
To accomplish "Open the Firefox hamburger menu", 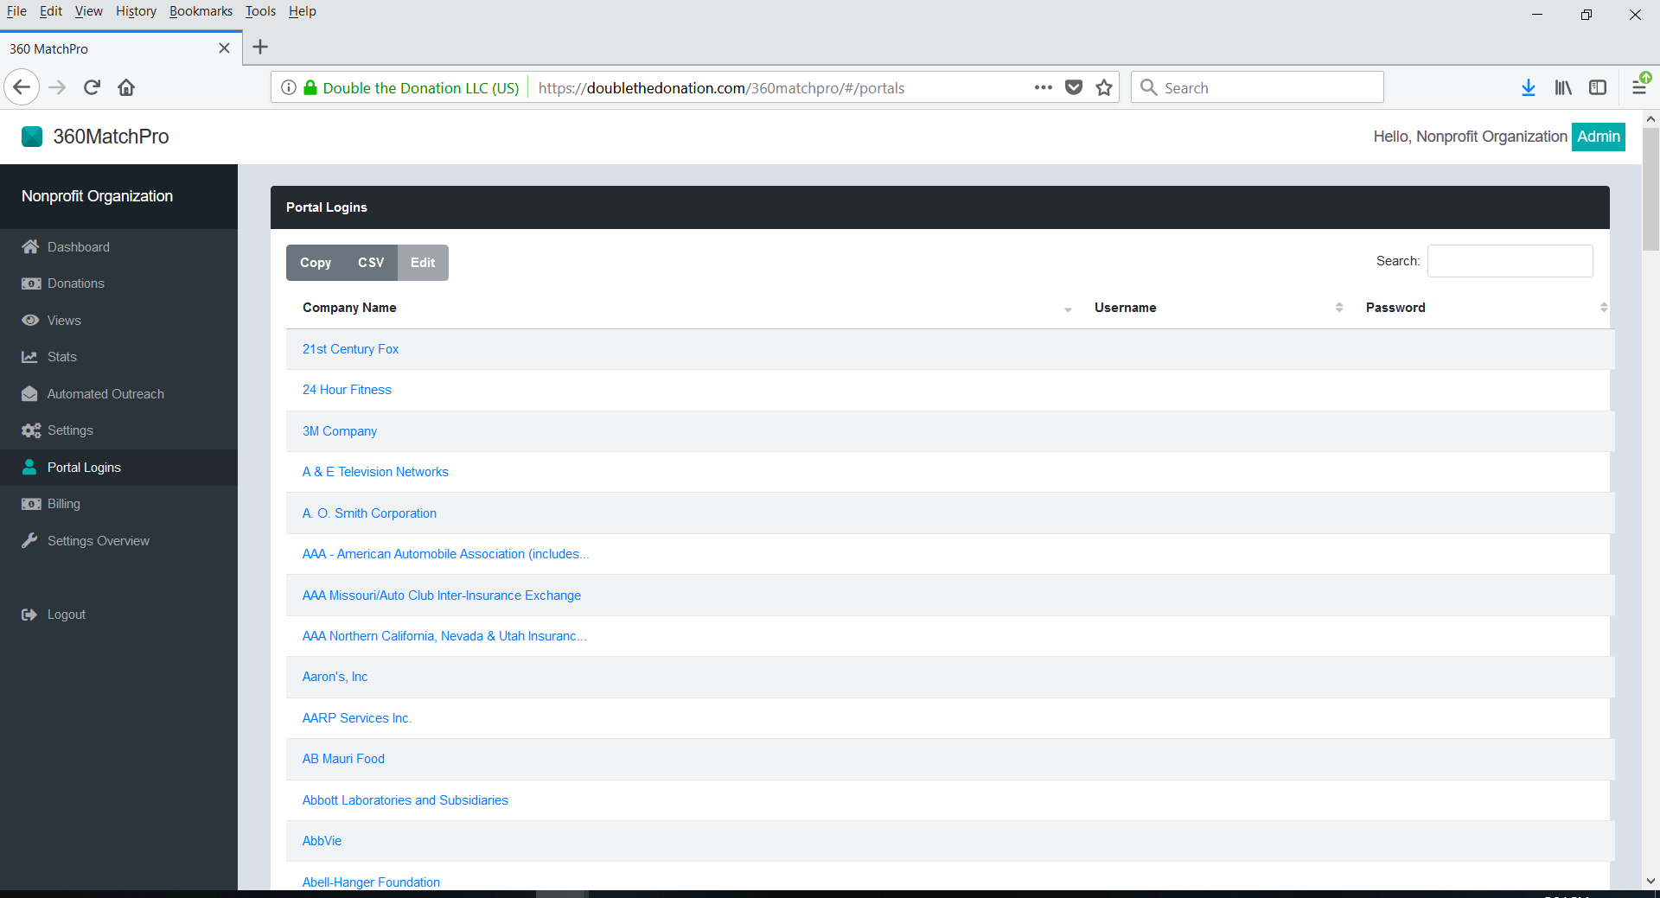I will pos(1639,87).
